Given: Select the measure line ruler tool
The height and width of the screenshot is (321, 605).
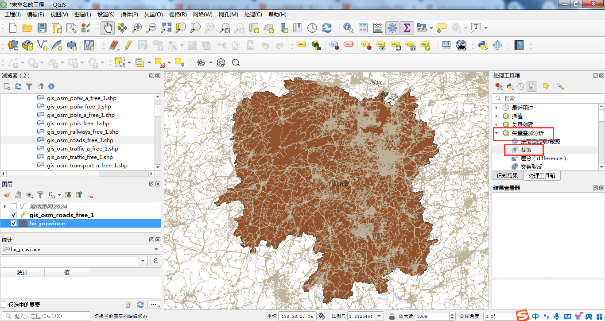Looking at the screenshot, I should point(421,28).
